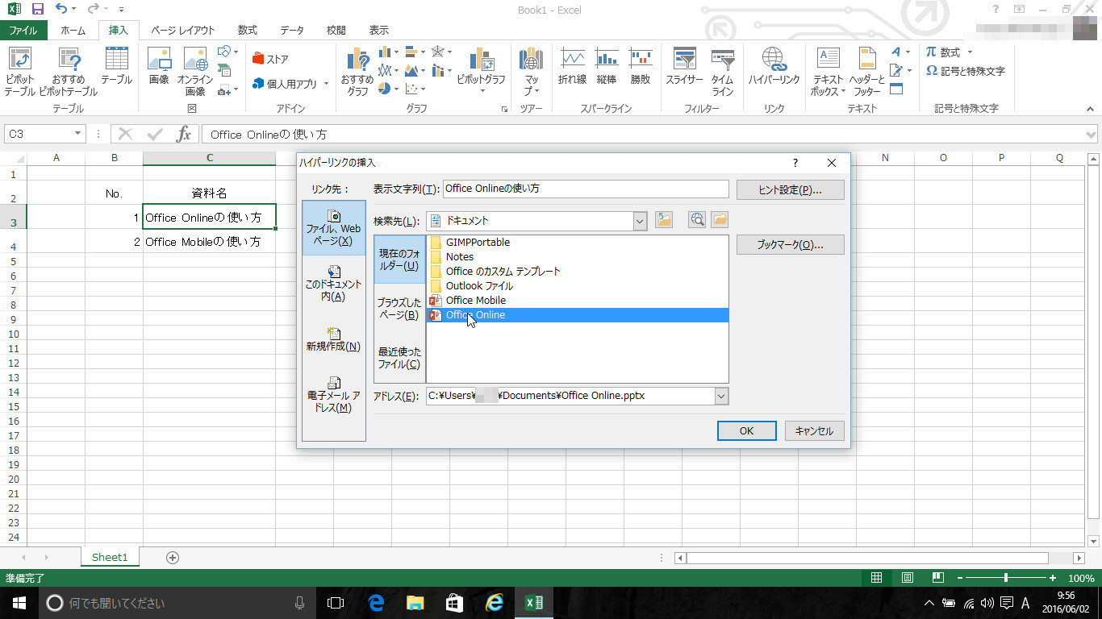
Task: Open the Quick Access Toolbar customize dropdown
Action: tap(121, 10)
